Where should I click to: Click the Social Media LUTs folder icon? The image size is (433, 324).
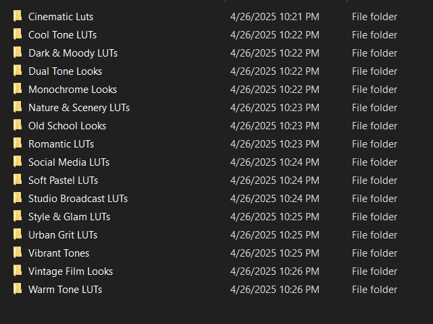click(18, 162)
